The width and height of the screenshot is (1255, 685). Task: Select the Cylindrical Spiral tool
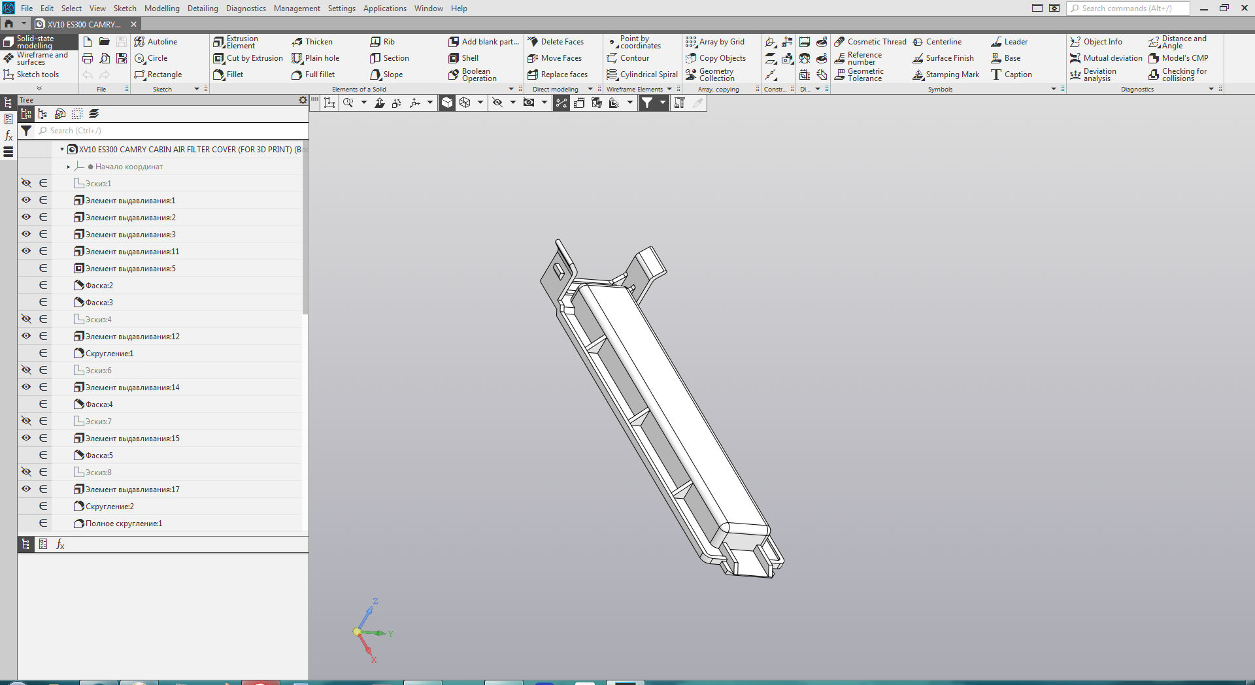(x=642, y=75)
